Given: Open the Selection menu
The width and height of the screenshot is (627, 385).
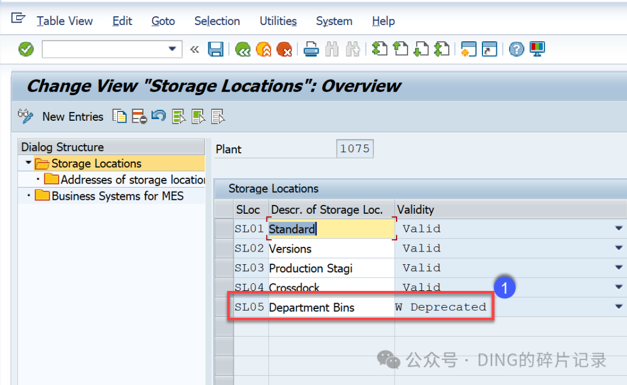Looking at the screenshot, I should pyautogui.click(x=217, y=21).
